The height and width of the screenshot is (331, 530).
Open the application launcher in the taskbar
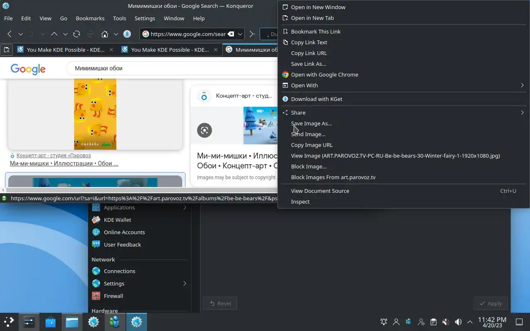[9, 321]
